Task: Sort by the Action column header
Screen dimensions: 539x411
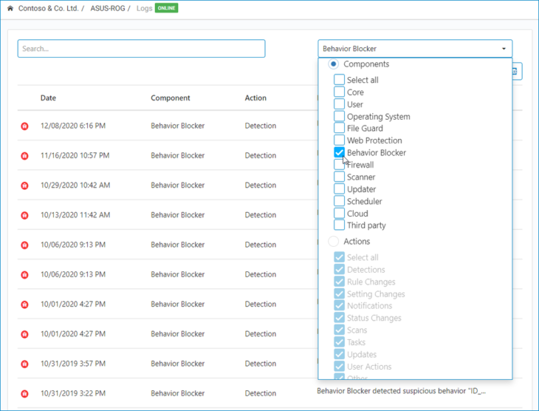Action: click(x=255, y=98)
